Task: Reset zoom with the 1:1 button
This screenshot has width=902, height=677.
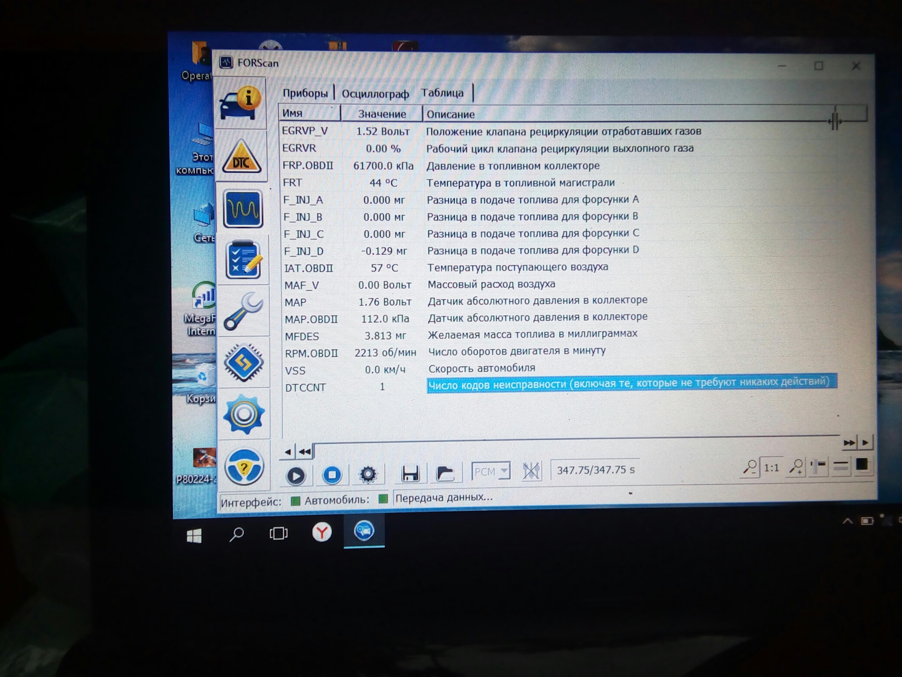Action: click(771, 468)
